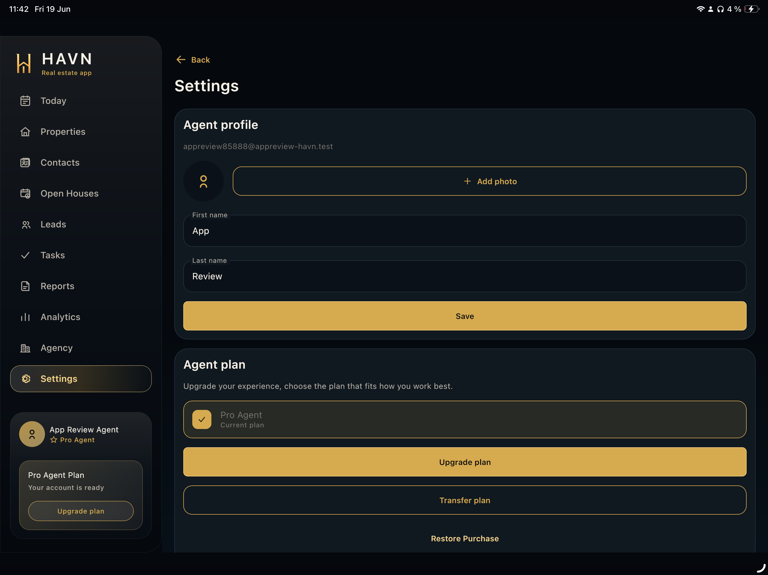Focus the First name input field

[x=465, y=231]
